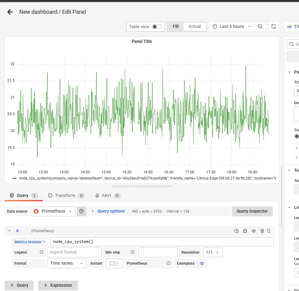Click the zoom out time range icon
This screenshot has width=299, height=291.
pyautogui.click(x=260, y=27)
